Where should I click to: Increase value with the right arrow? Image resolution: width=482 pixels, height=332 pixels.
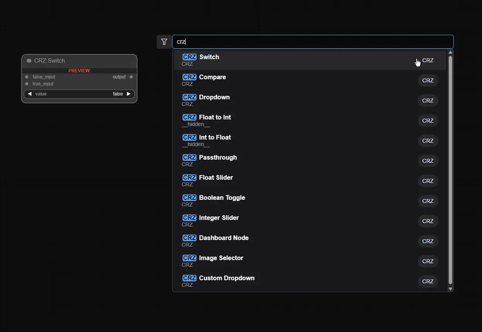tap(128, 94)
